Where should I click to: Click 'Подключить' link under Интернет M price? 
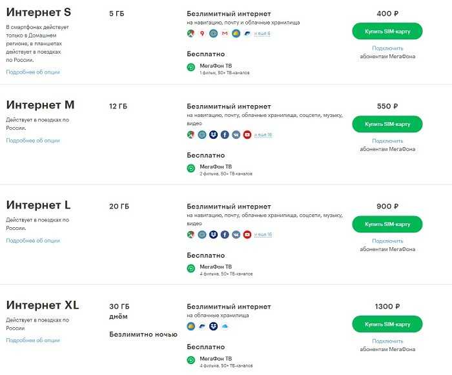(387, 141)
